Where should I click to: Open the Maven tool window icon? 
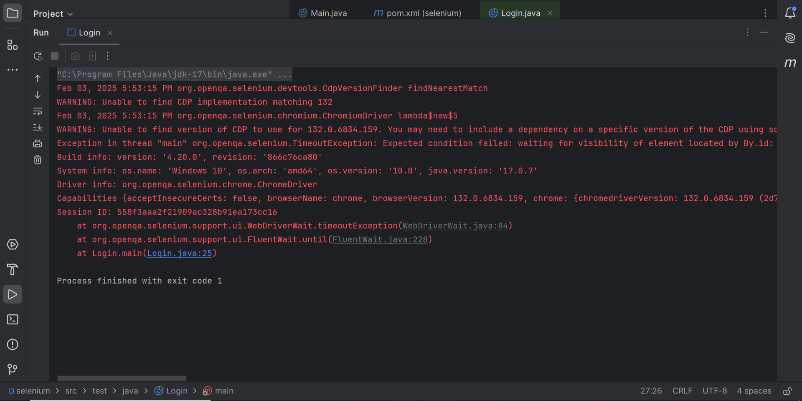790,63
